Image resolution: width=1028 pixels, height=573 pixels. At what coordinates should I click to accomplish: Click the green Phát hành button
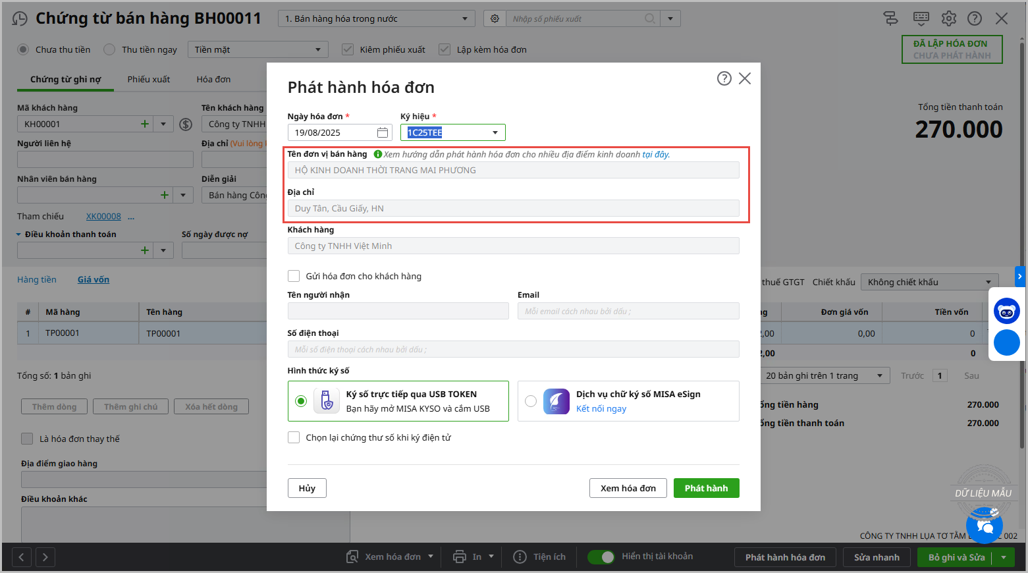[x=706, y=488]
